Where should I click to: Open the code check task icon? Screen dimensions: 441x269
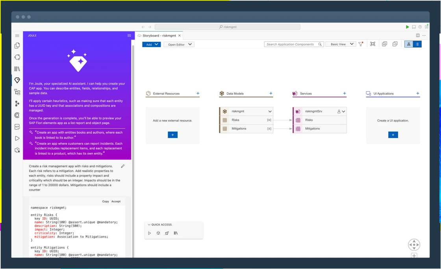pyautogui.click(x=17, y=127)
